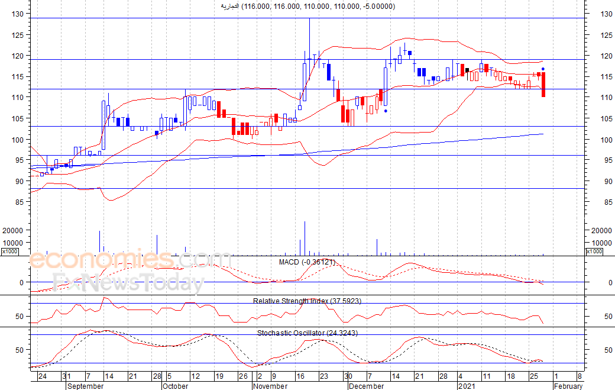Click the 95 price label on the right axis
Image resolution: width=615 pixels, height=390 pixels.
[608, 160]
